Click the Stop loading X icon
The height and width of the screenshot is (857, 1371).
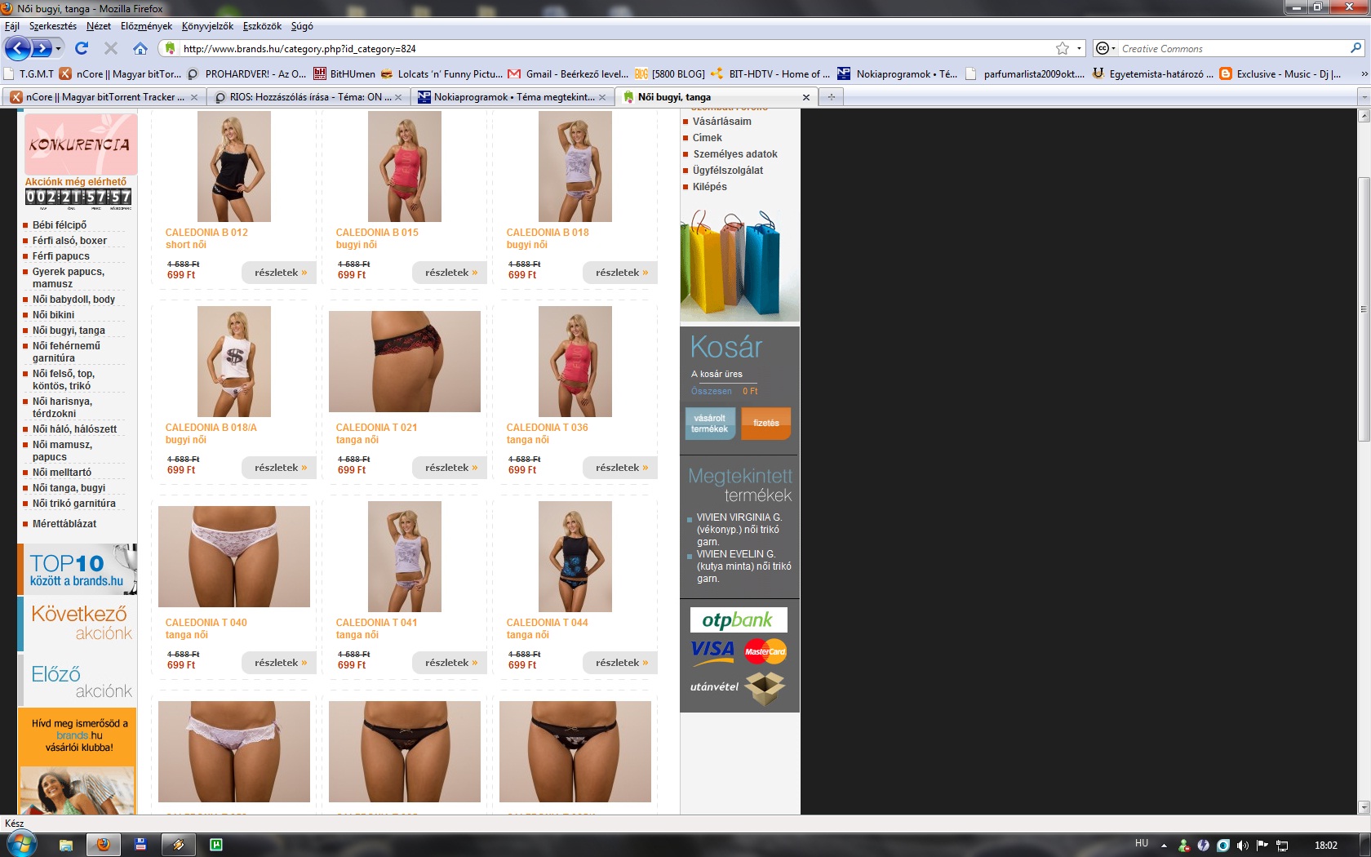(x=111, y=48)
